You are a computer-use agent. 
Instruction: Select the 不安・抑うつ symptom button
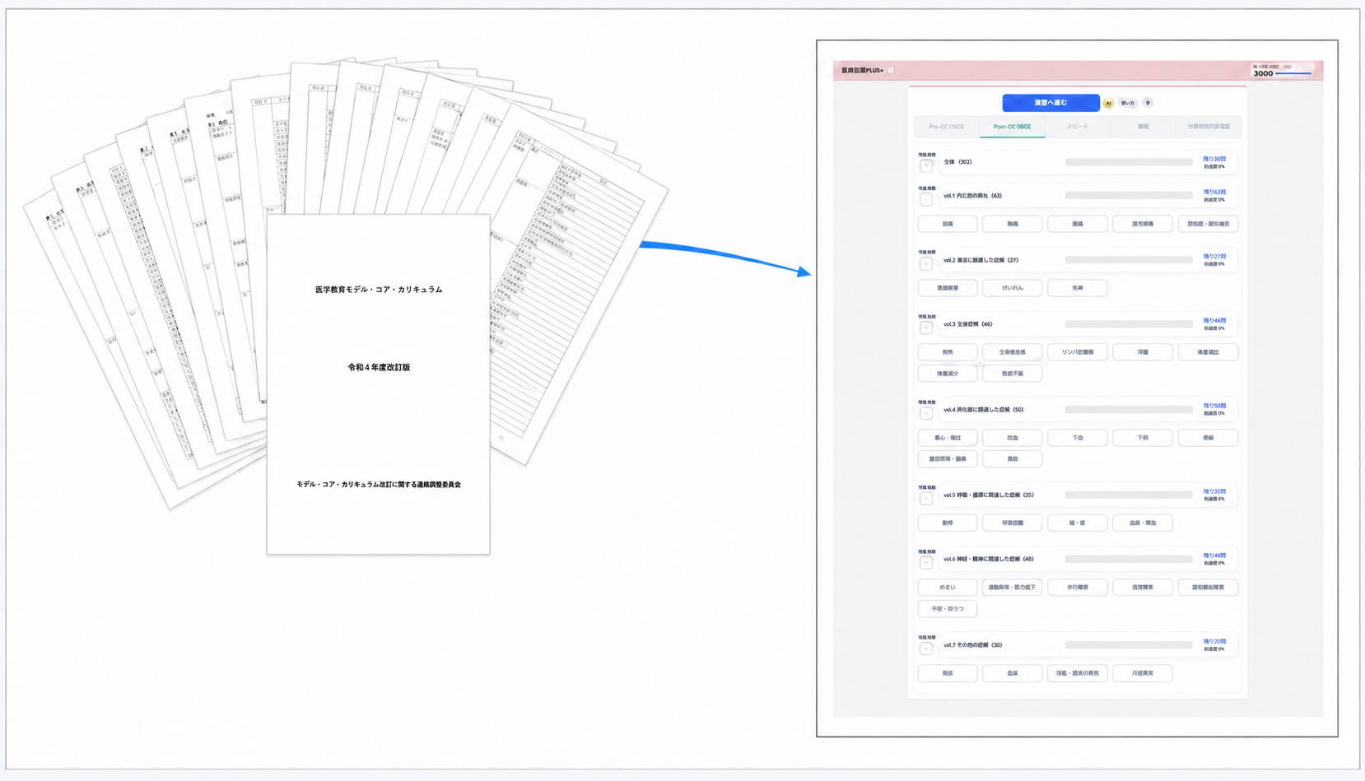coord(948,609)
